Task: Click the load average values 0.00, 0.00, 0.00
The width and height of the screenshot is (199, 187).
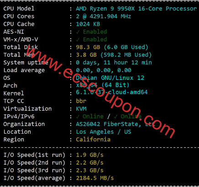Action: pyautogui.click(x=104, y=70)
